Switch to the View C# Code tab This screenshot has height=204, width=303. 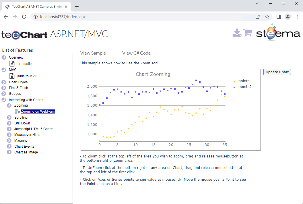coord(136,53)
